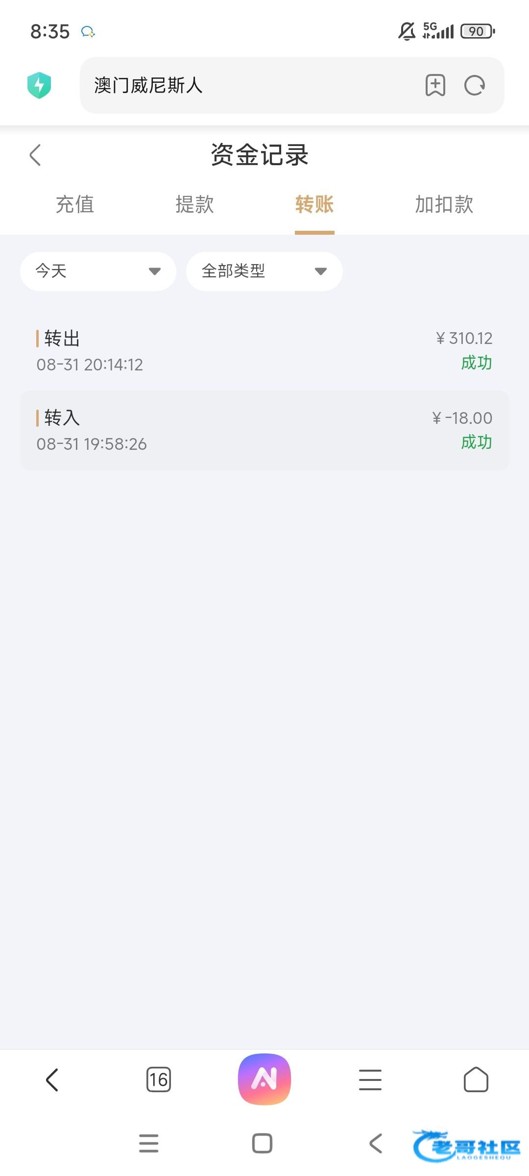Open the 16 tabs switcher

coord(158,1080)
